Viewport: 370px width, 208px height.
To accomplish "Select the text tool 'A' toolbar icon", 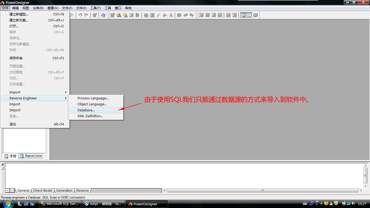I will (171, 15).
